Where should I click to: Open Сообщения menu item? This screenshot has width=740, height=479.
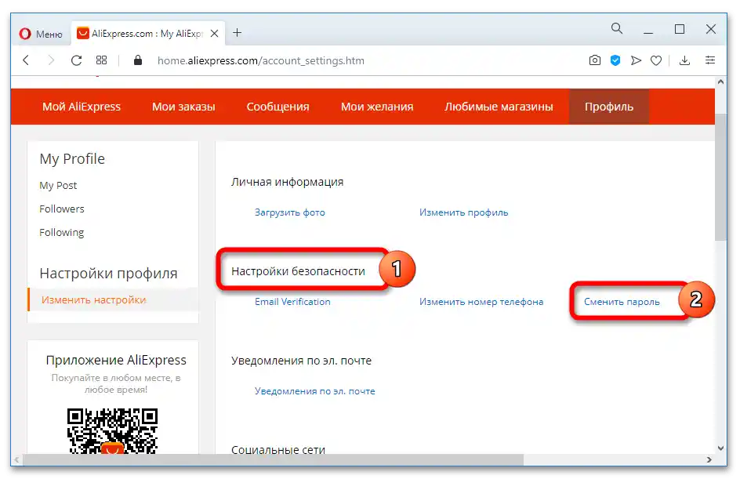[278, 107]
